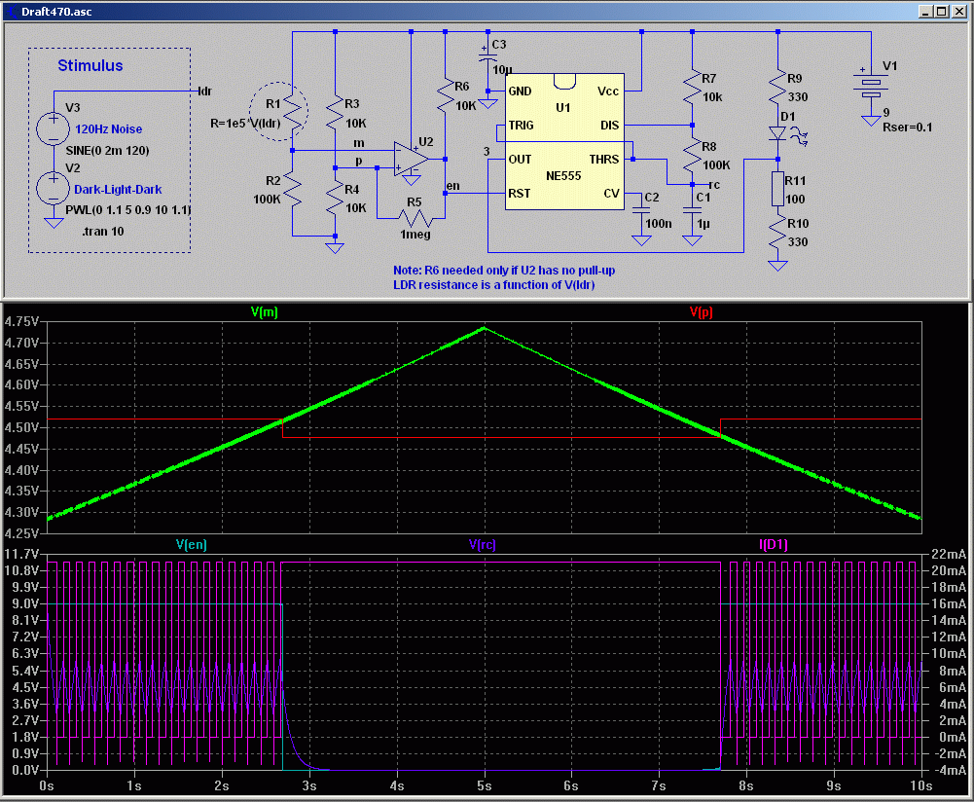Image resolution: width=974 pixels, height=802 pixels.
Task: Select the R1 LDR resistor symbol
Action: click(292, 113)
